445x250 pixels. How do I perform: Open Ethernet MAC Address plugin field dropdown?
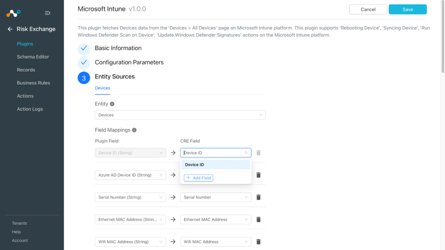point(130,220)
